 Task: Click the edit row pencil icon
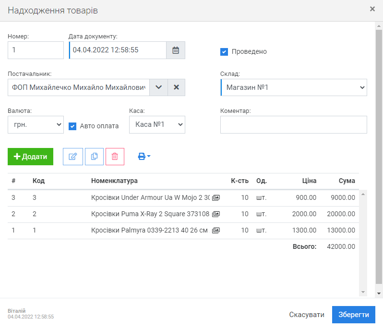pyautogui.click(x=73, y=157)
